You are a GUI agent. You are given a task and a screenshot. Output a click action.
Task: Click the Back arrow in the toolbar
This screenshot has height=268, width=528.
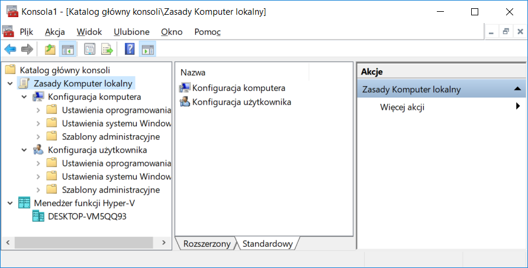10,50
